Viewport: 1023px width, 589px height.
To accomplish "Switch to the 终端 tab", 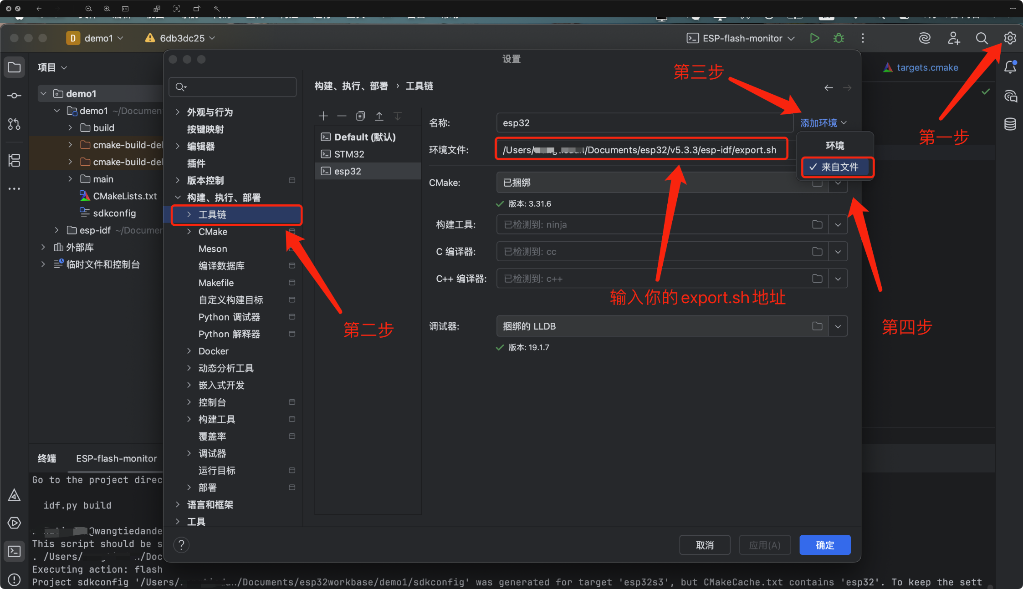I will pos(47,458).
